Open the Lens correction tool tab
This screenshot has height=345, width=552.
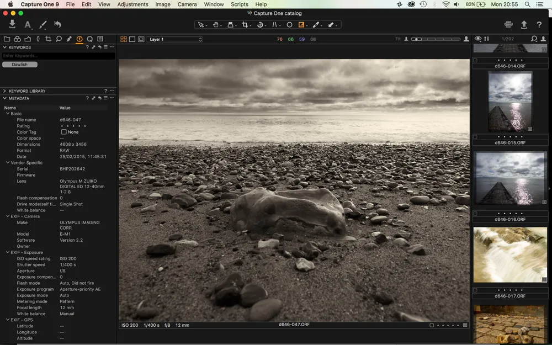(x=38, y=39)
